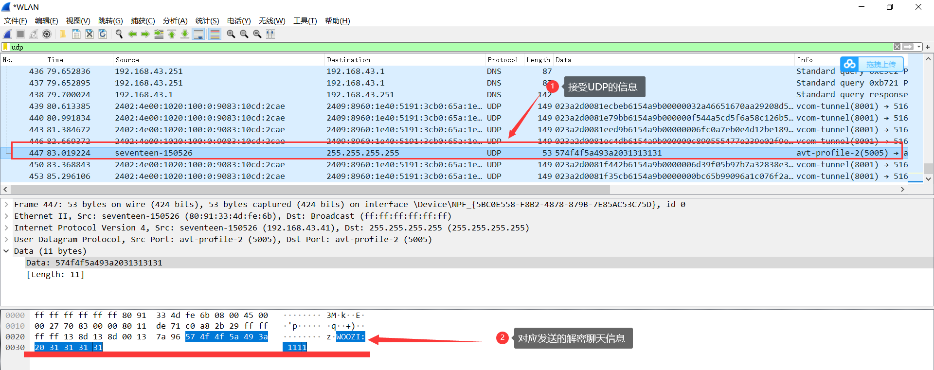Open the 编辑(E) menu

(47, 21)
